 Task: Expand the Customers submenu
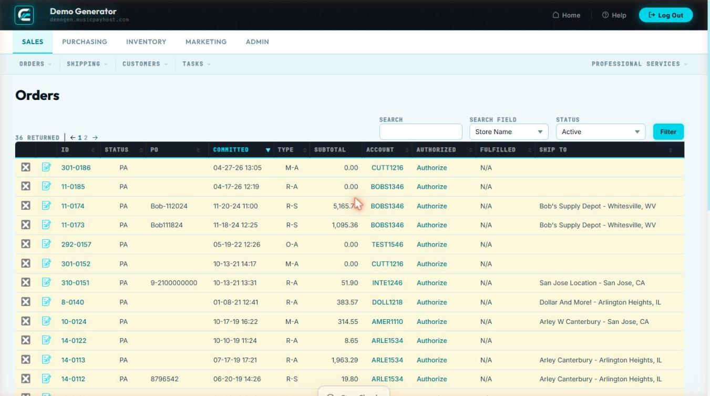click(x=145, y=64)
